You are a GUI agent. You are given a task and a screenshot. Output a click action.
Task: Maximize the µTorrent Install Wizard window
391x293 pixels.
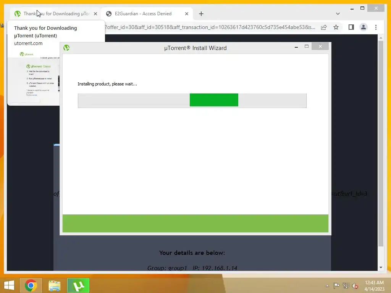click(307, 46)
